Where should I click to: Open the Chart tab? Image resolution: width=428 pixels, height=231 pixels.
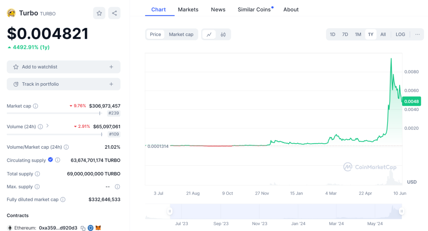coord(158,10)
